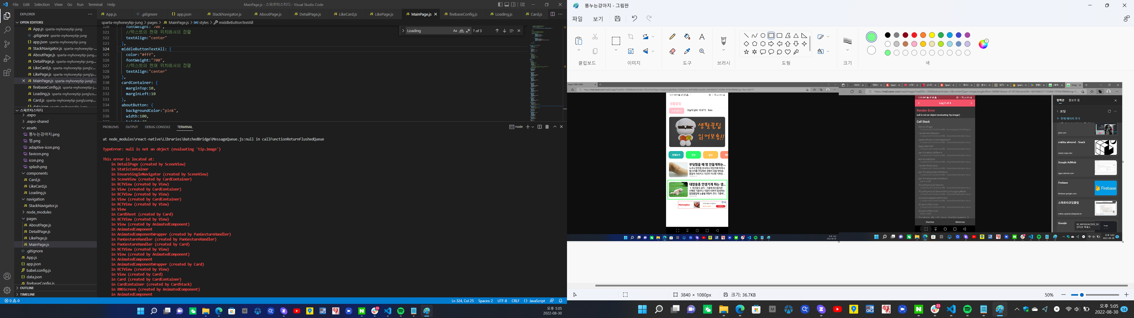
Task: Open Source Control view in VS Code
Action: click(7, 44)
